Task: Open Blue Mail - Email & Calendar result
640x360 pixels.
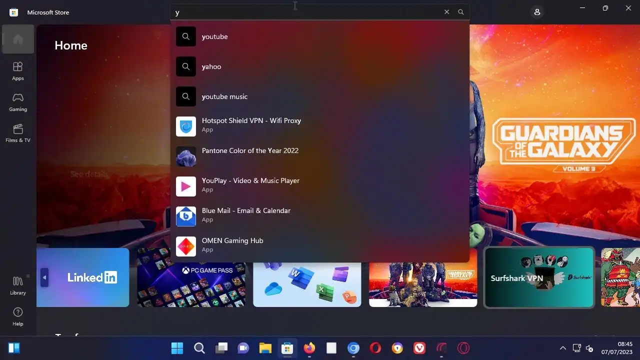Action: click(x=320, y=216)
